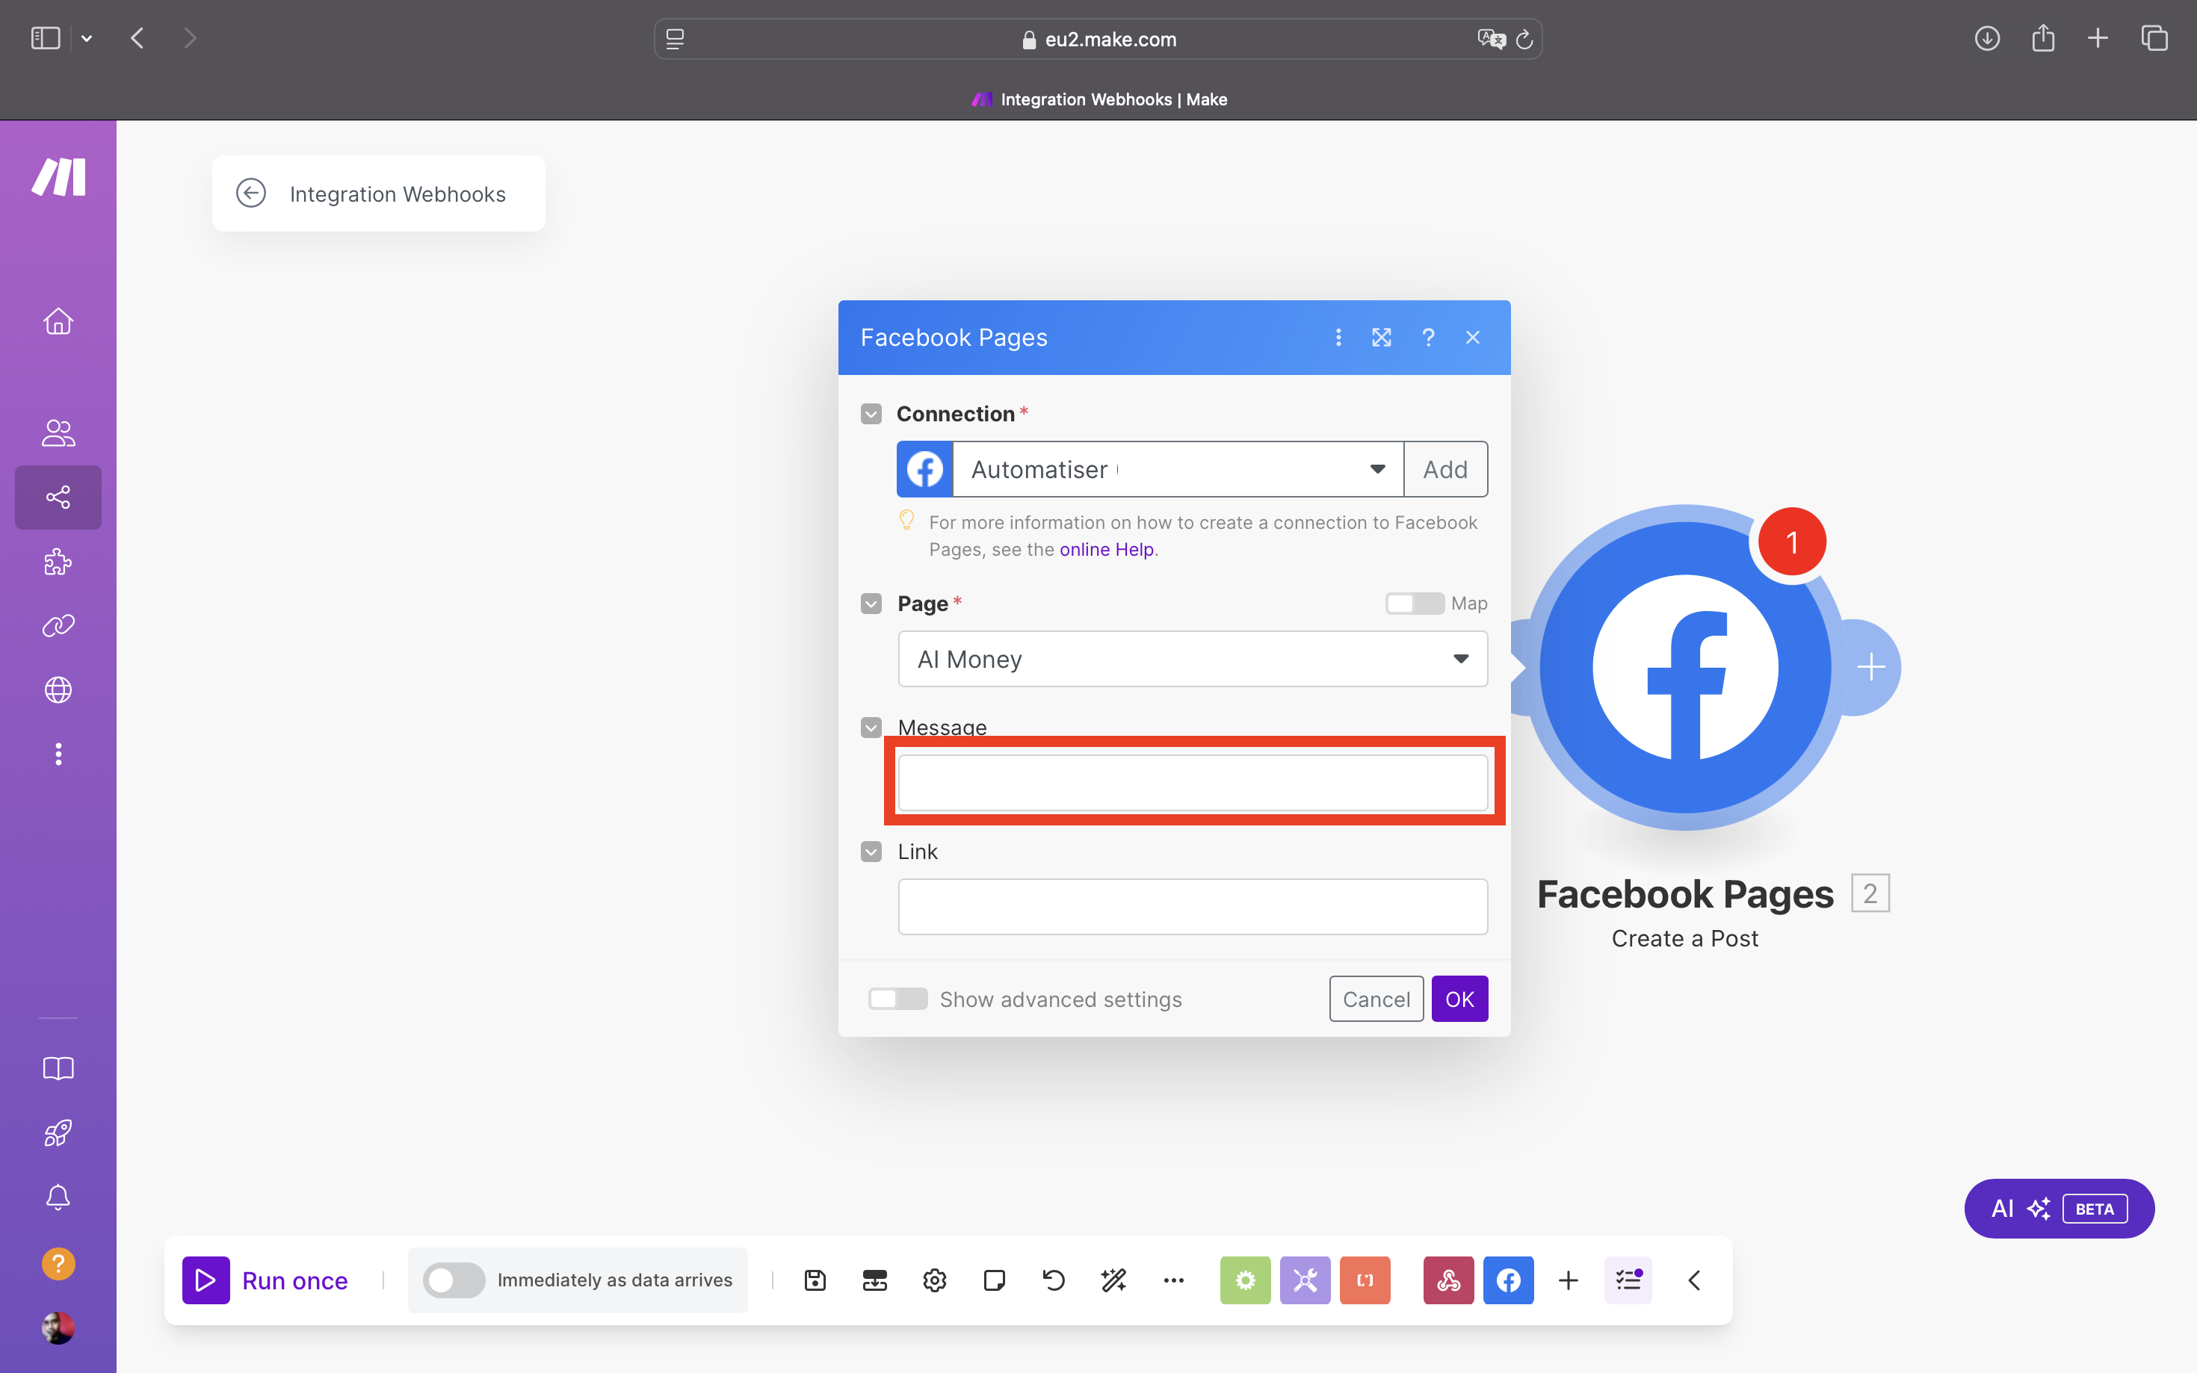Screen dimensions: 2197x1373
Task: Open the online Help link
Action: pos(1106,549)
